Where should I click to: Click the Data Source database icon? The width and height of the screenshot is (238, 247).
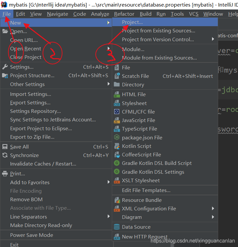[x=117, y=227]
